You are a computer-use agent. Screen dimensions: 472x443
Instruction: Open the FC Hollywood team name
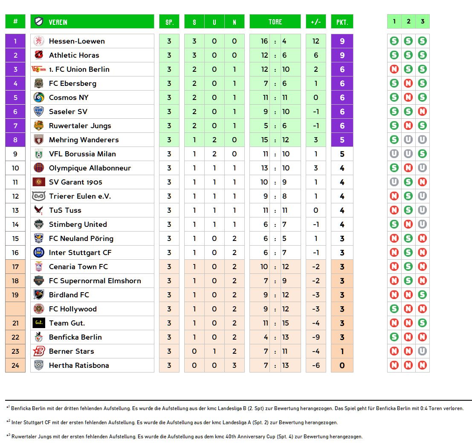(x=72, y=309)
